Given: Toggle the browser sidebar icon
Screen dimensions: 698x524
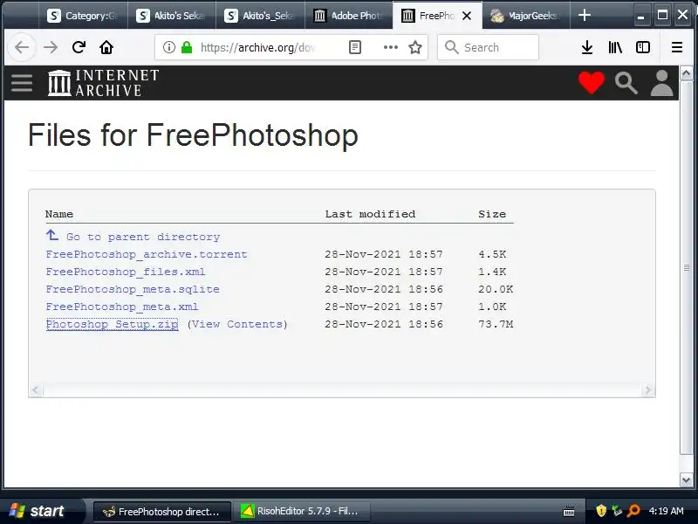Looking at the screenshot, I should pos(643,47).
